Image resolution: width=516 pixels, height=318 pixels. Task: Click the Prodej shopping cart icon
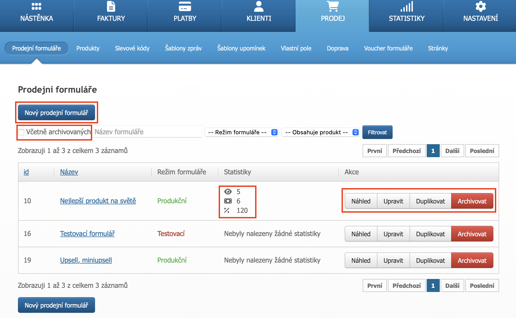click(333, 6)
